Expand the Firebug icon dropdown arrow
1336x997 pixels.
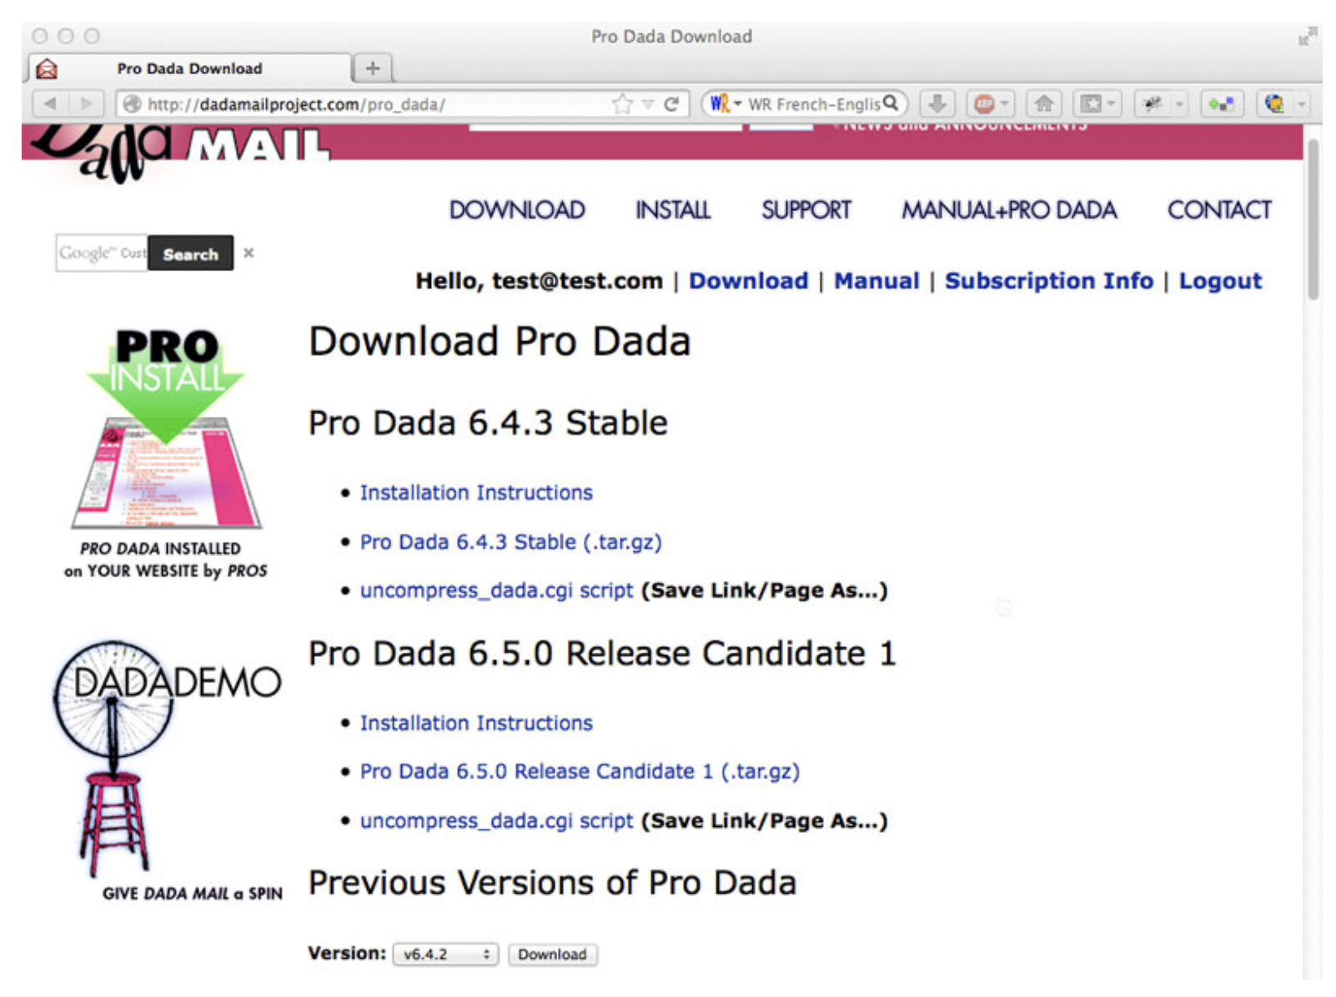point(1179,104)
